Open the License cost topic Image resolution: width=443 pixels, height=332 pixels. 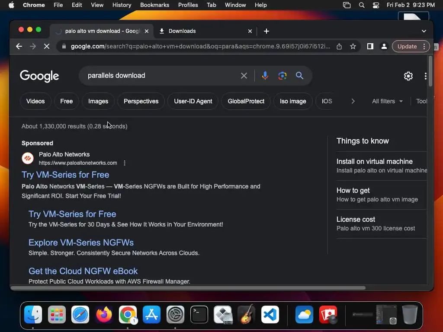click(x=382, y=223)
